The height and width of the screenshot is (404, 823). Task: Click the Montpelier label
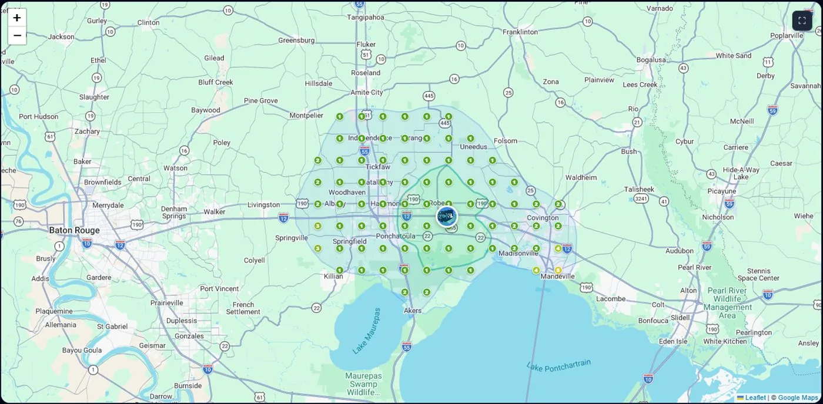tap(306, 116)
